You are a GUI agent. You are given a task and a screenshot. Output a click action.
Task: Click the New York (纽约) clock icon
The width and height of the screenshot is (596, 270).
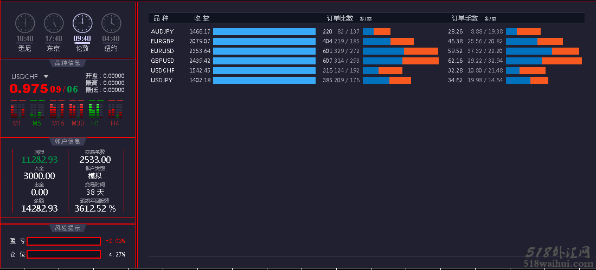click(111, 23)
